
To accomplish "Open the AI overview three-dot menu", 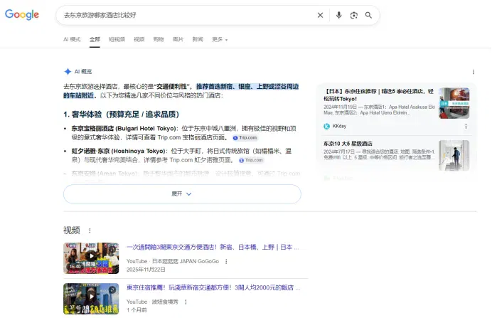I will tap(474, 72).
